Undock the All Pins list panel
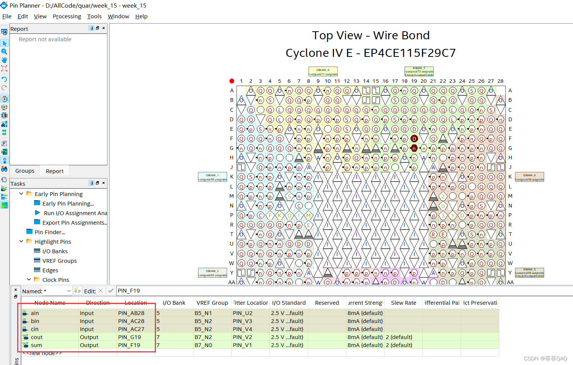The width and height of the screenshot is (573, 365). click(16, 296)
